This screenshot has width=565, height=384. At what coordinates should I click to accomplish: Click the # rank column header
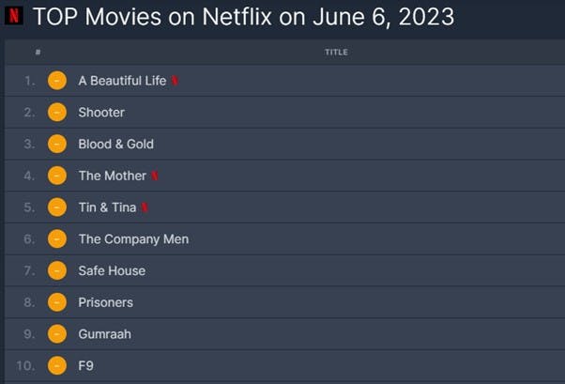[37, 53]
